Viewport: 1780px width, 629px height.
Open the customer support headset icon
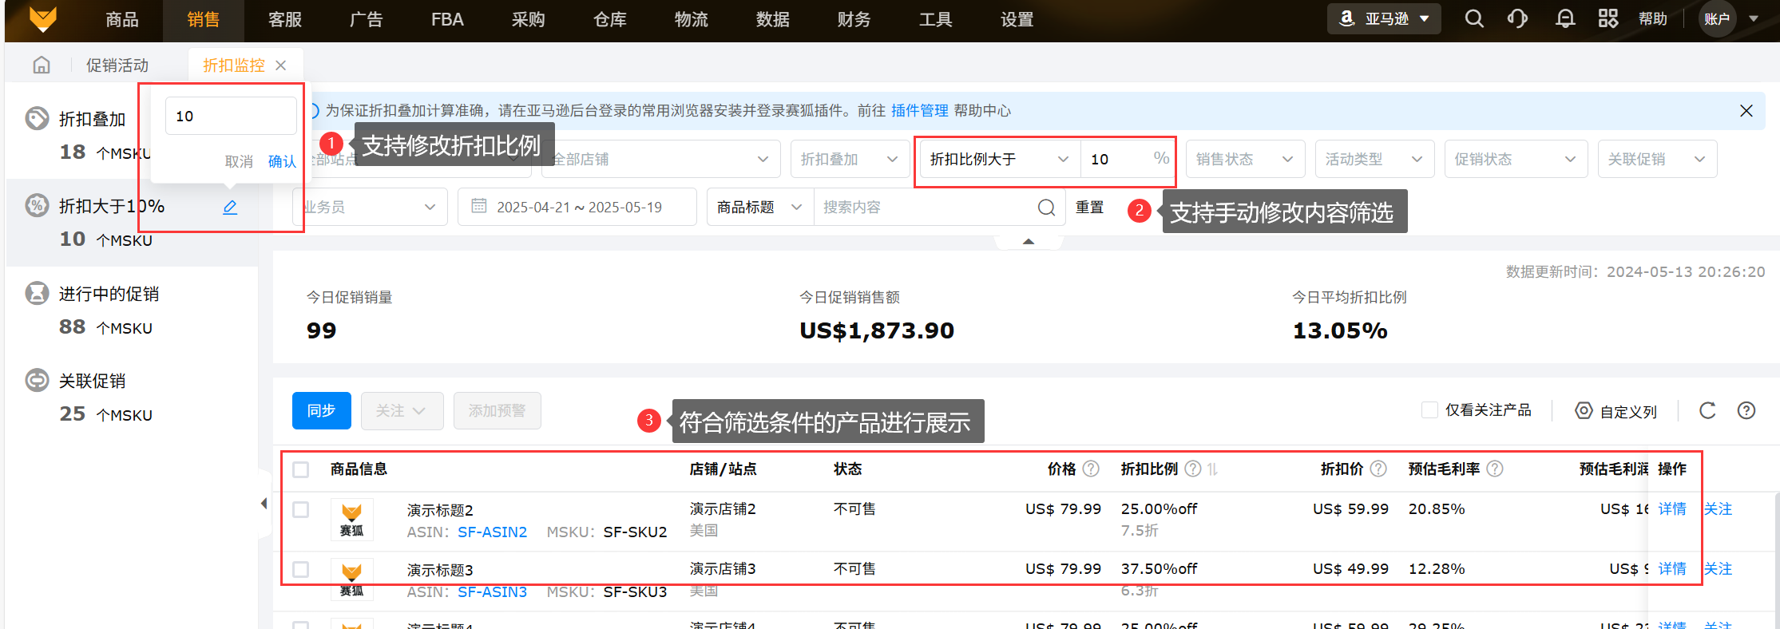pyautogui.click(x=1518, y=18)
